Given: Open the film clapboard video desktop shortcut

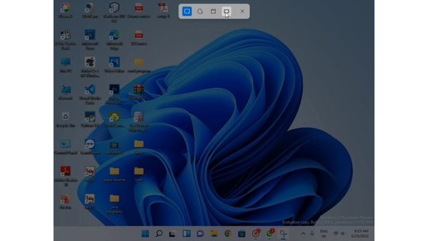Looking at the screenshot, I should 66,40.
